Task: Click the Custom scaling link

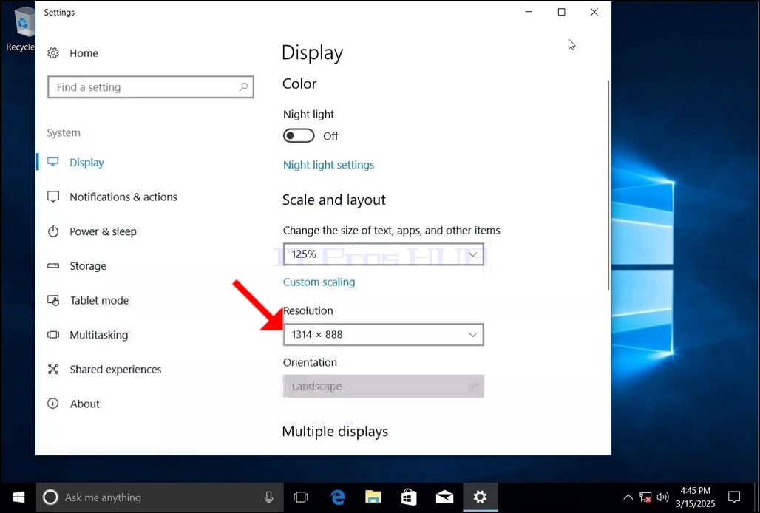Action: coord(319,282)
